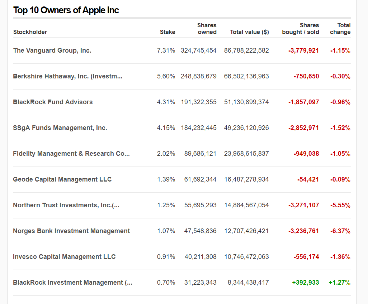Viewport: 368px width, 304px height.
Task: Click the Shares bought / sold header
Action: coord(301,29)
